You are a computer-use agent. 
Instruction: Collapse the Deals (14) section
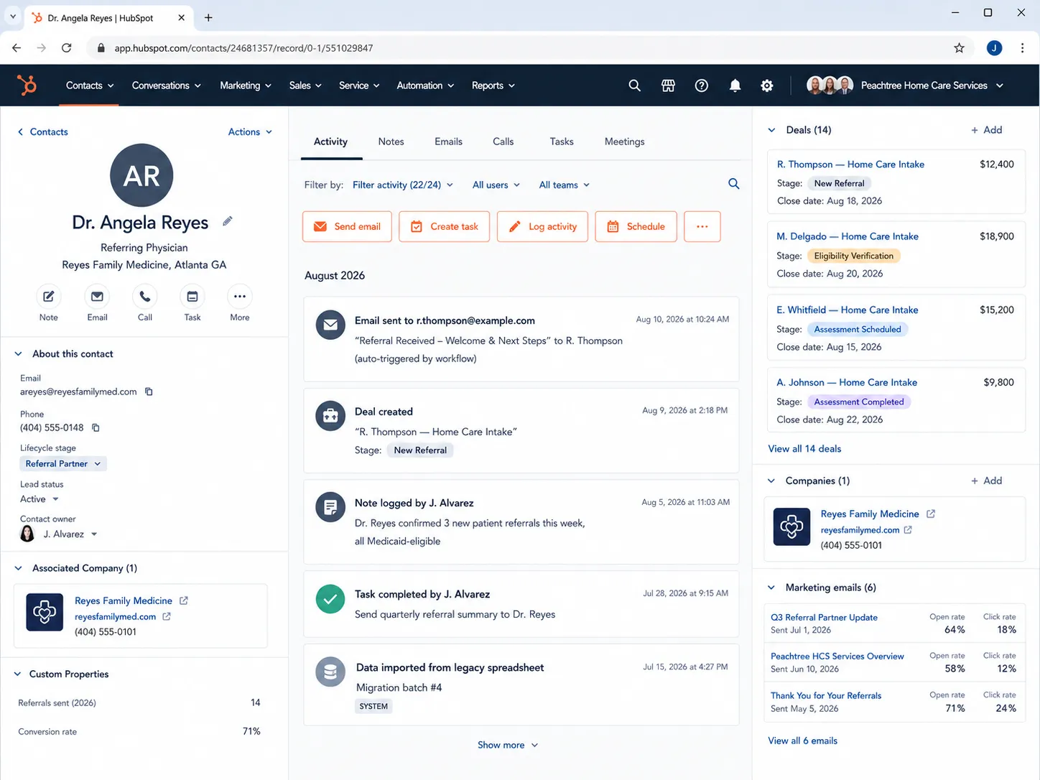coord(771,130)
